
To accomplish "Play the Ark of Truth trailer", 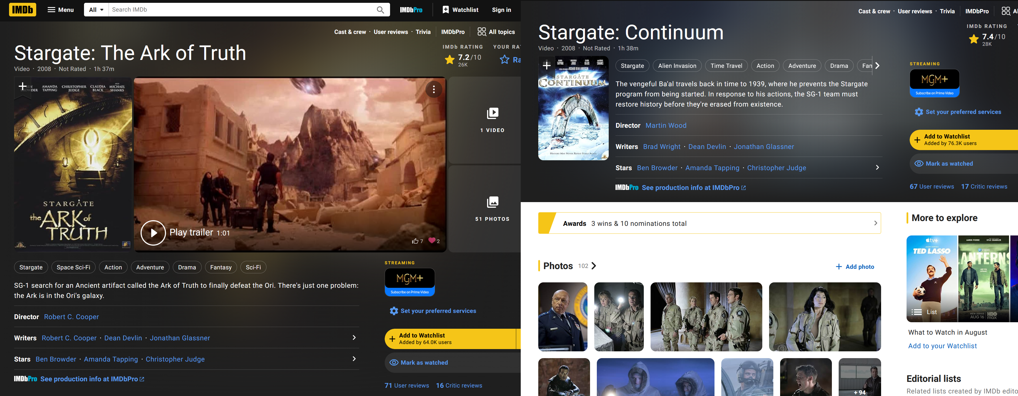I will (153, 233).
